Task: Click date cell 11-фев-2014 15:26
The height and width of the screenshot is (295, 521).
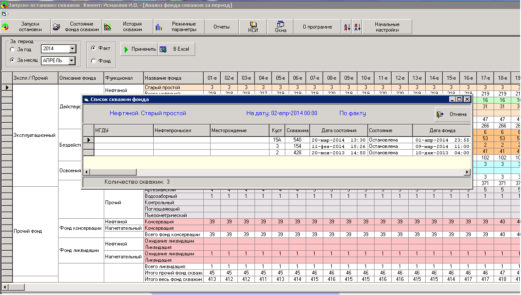Action: [x=339, y=146]
